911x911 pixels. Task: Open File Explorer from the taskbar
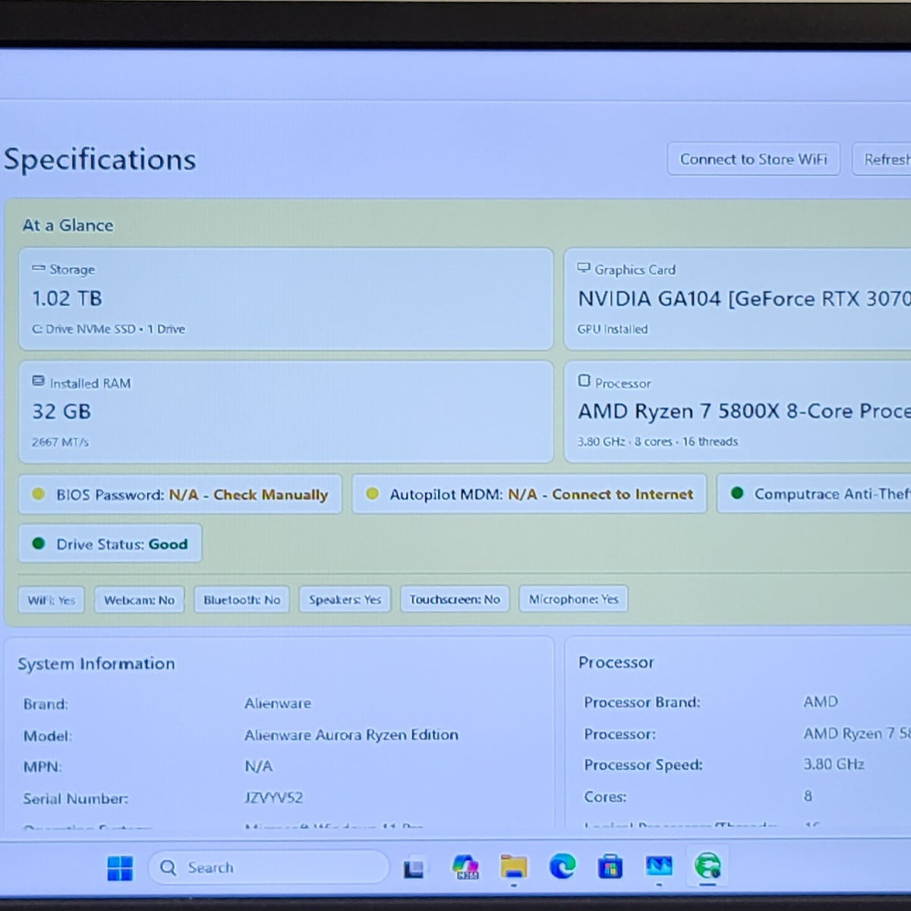pyautogui.click(x=514, y=867)
